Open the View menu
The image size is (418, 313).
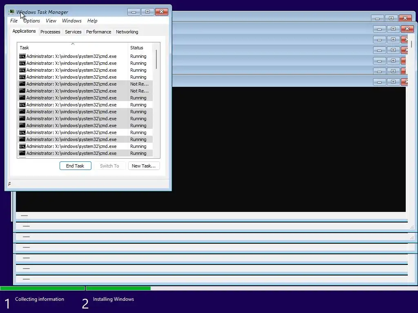tap(51, 21)
